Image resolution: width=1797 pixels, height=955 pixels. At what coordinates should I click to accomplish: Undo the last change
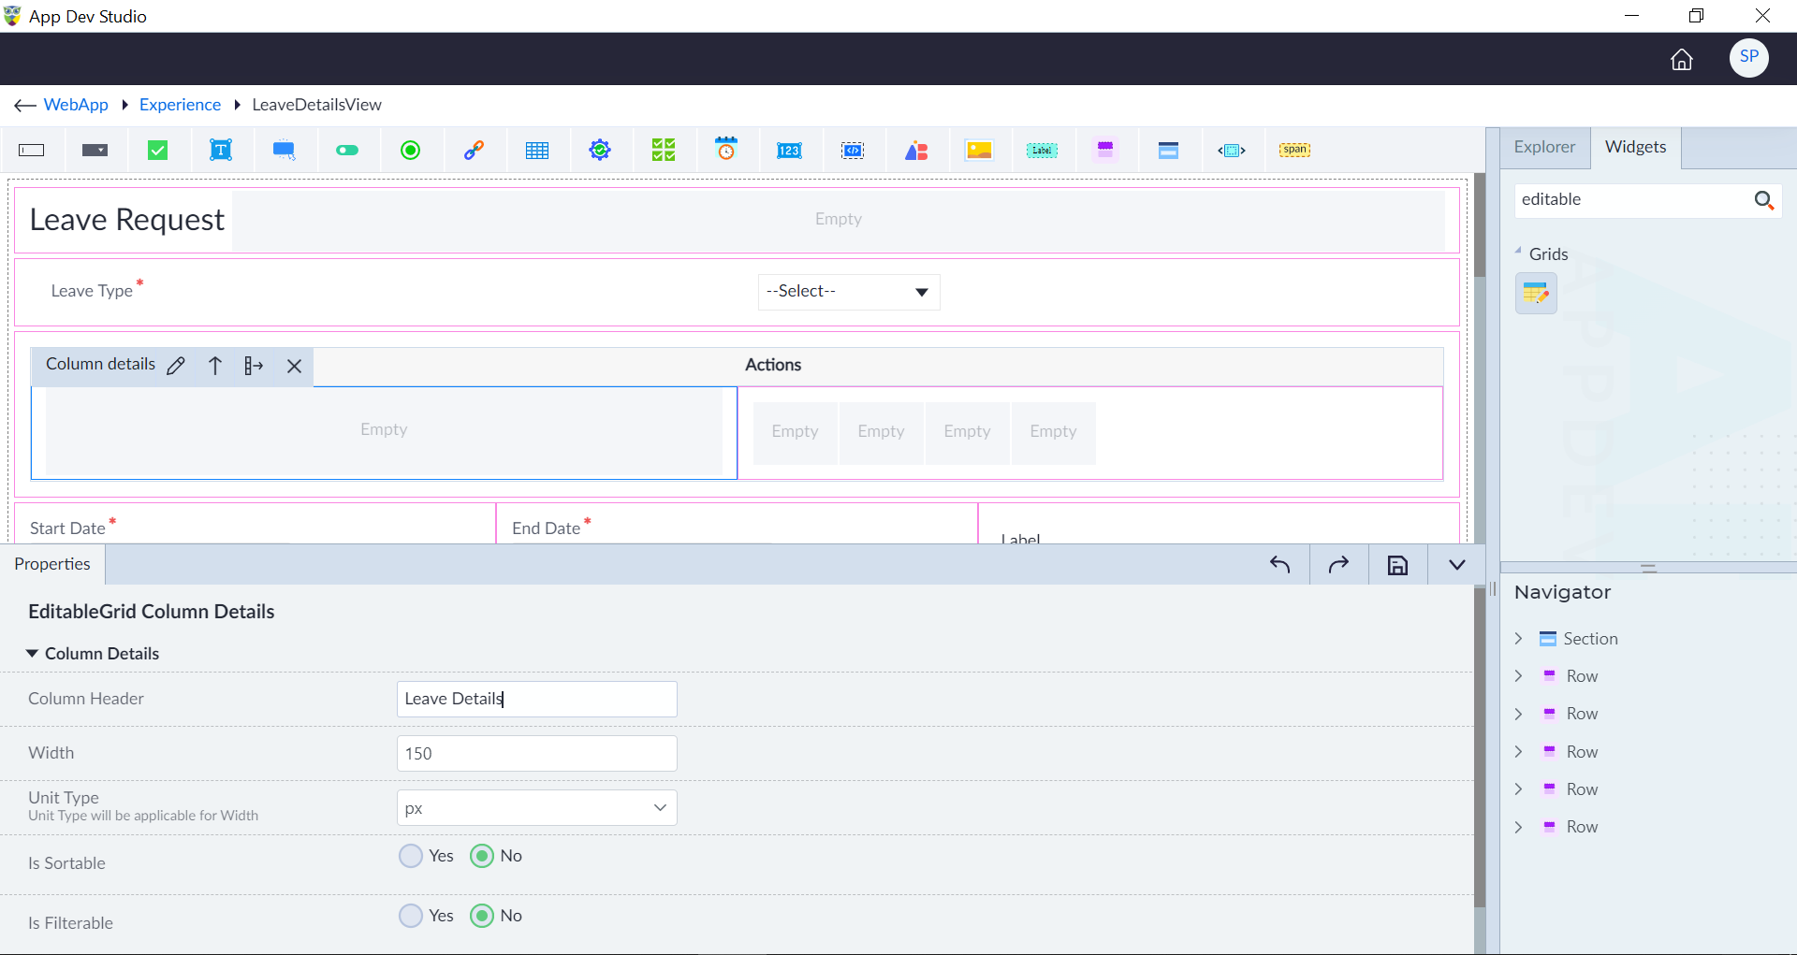[1279, 565]
